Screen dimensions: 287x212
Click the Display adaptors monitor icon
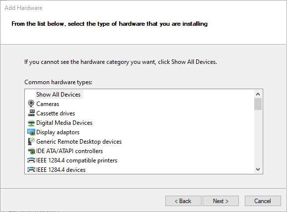pyautogui.click(x=31, y=132)
